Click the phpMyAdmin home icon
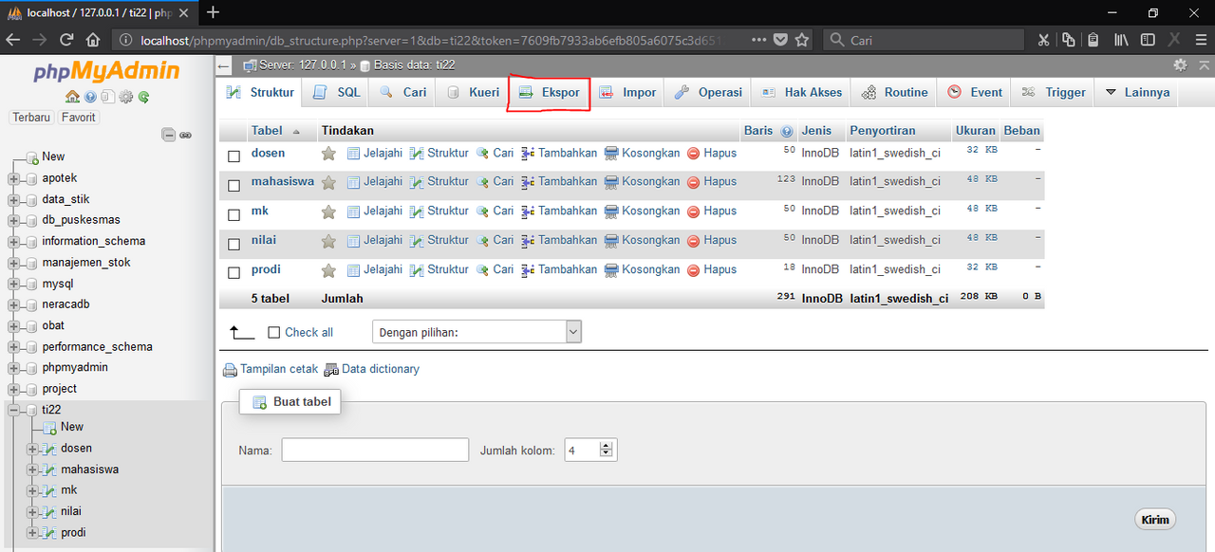 coord(72,96)
